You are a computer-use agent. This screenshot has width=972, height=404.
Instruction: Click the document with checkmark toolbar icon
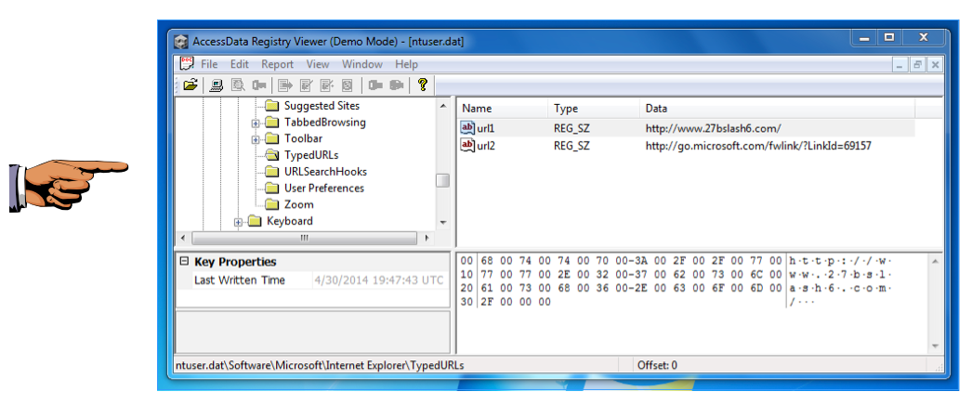pos(306,85)
